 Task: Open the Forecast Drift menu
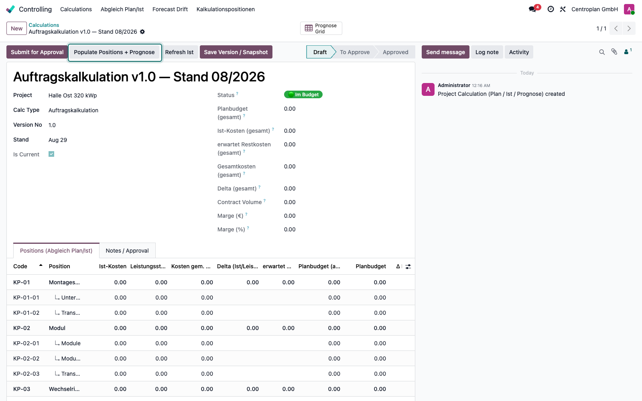tap(170, 9)
